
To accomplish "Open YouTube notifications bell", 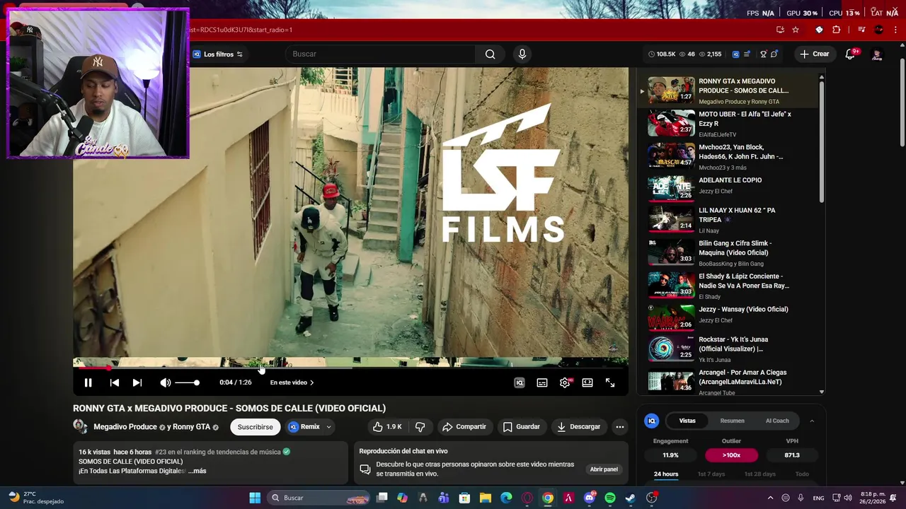I will pyautogui.click(x=851, y=54).
